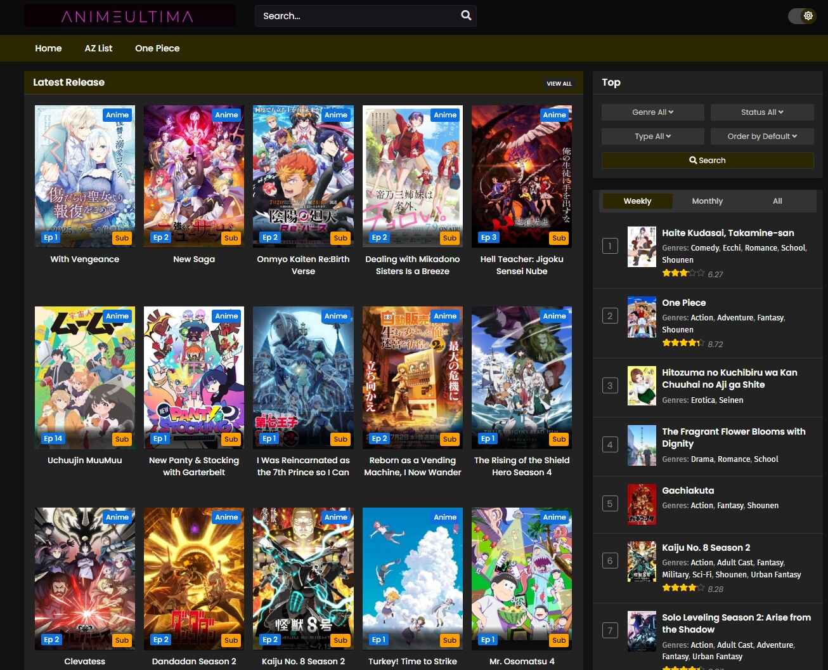Click star rating of Haite Kudasai, Takamine-san
This screenshot has height=670, width=828.
pyautogui.click(x=683, y=273)
